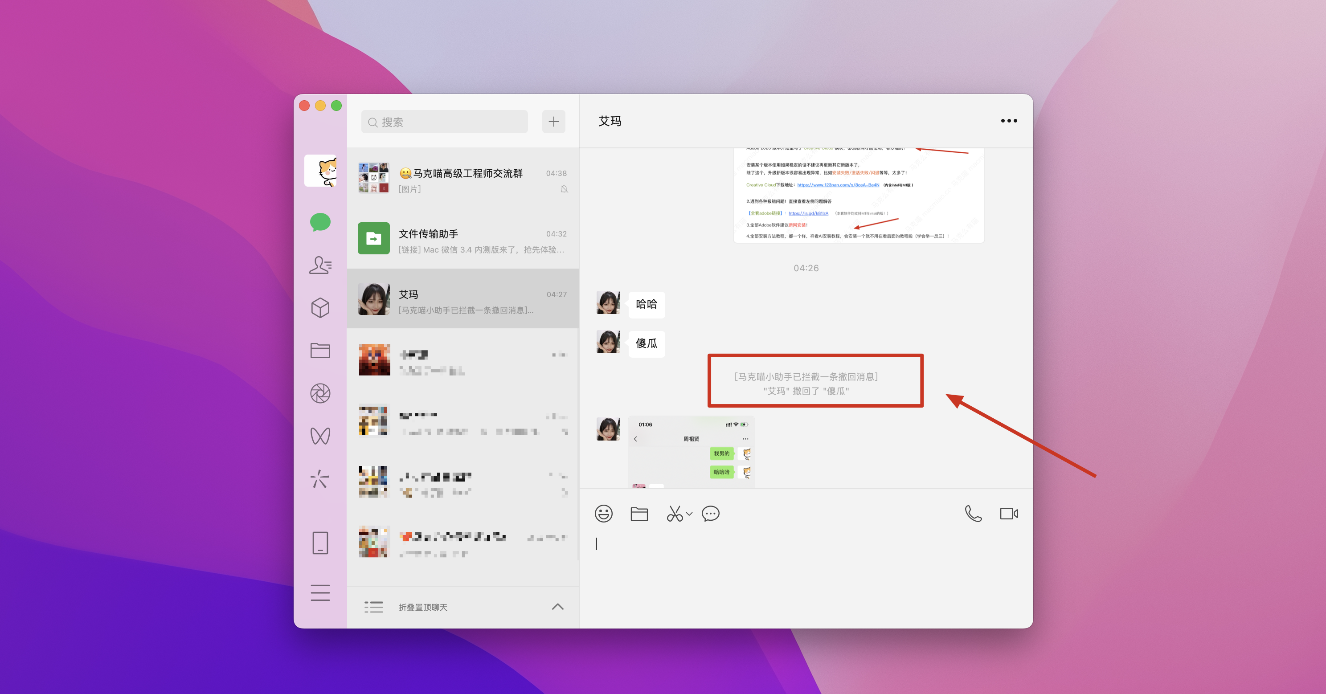Viewport: 1326px width, 694px height.
Task: Open chat info three-dot menu
Action: 1009,121
